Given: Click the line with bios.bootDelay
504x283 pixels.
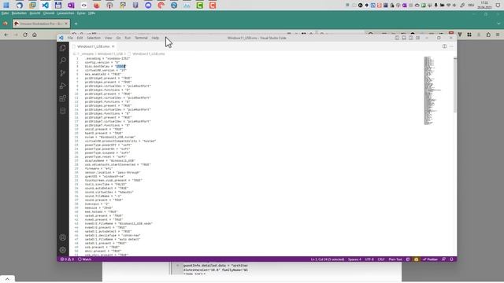Looking at the screenshot, I should pyautogui.click(x=105, y=66).
